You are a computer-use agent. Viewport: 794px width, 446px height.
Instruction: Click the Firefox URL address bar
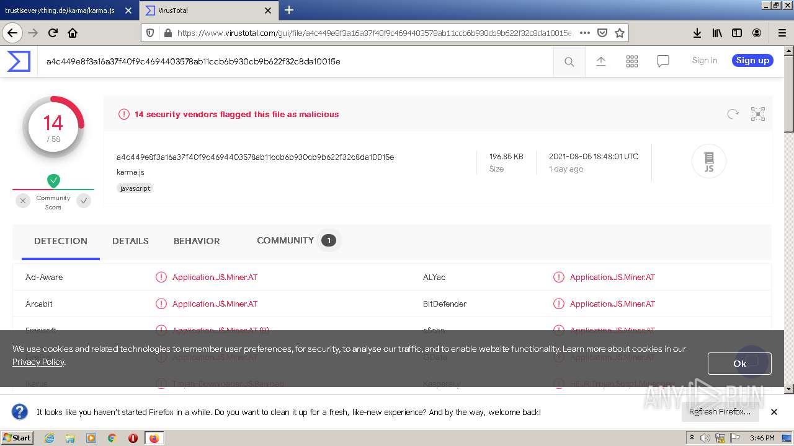point(373,33)
